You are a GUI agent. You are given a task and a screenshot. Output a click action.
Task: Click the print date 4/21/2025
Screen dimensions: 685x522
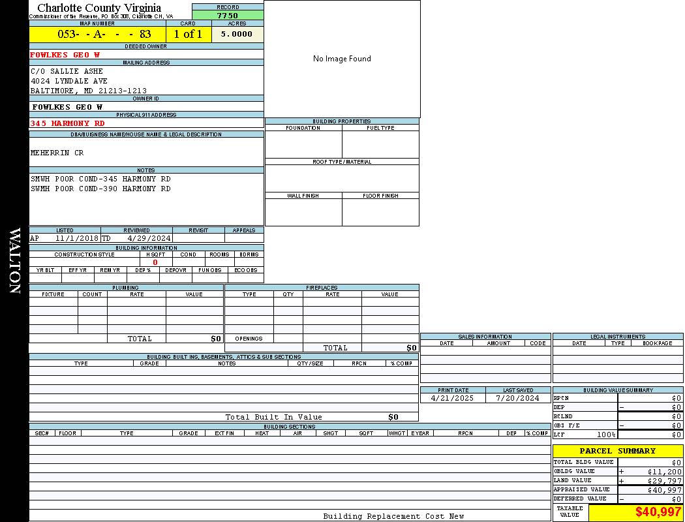point(453,398)
